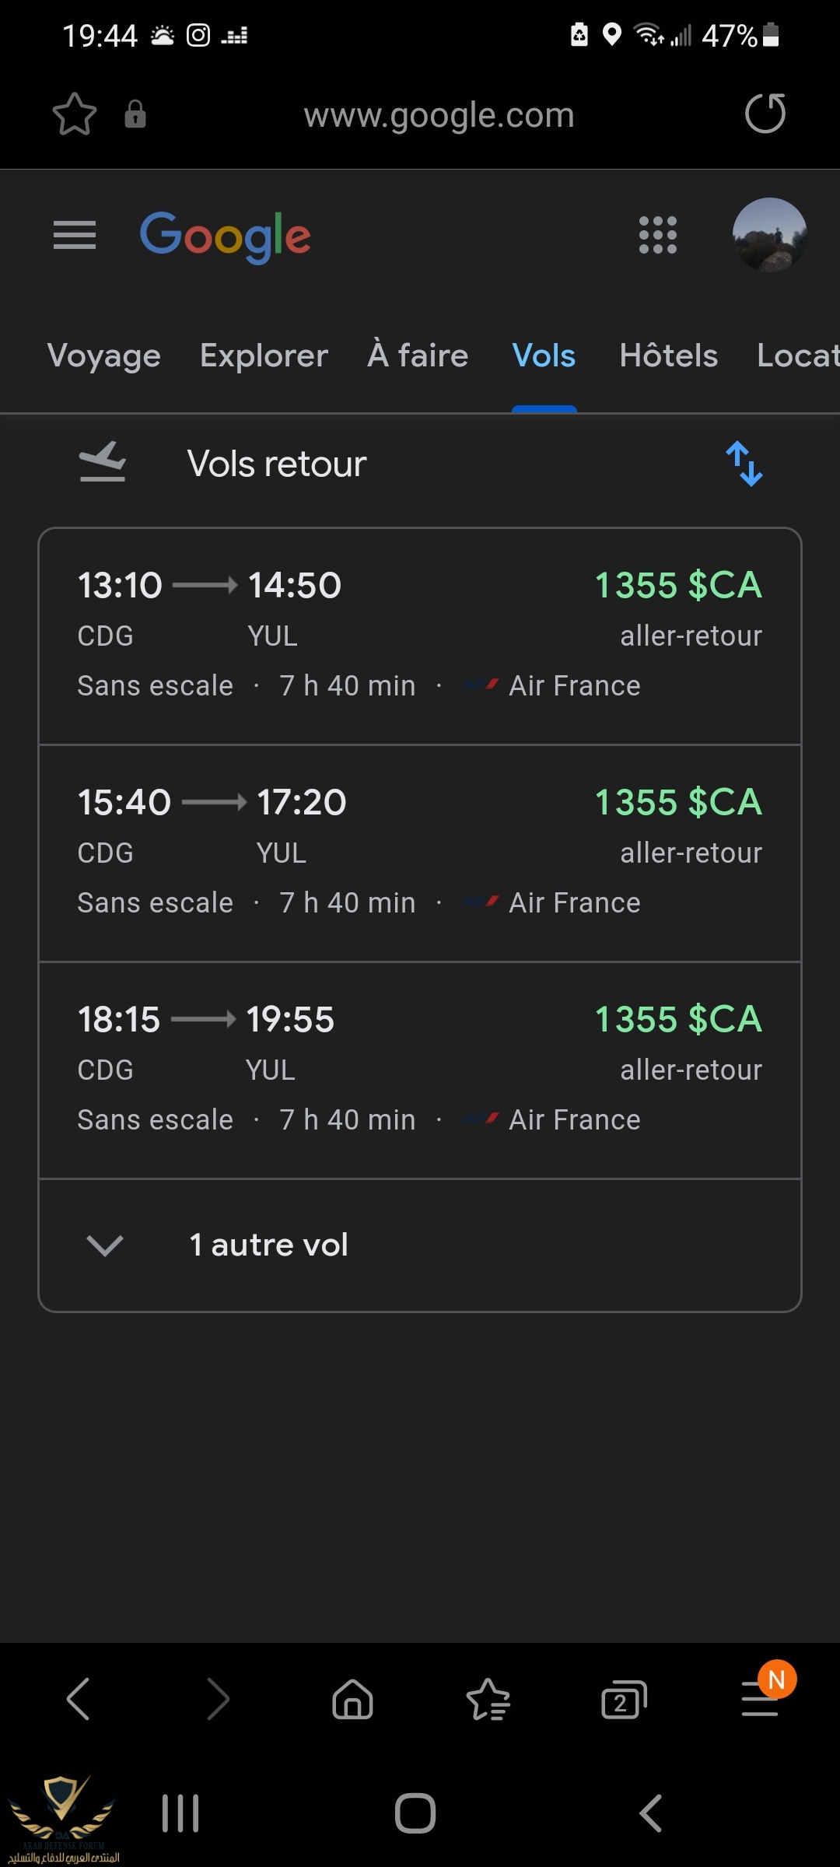
Task: Switch to the Hôtels tab
Action: tap(668, 356)
